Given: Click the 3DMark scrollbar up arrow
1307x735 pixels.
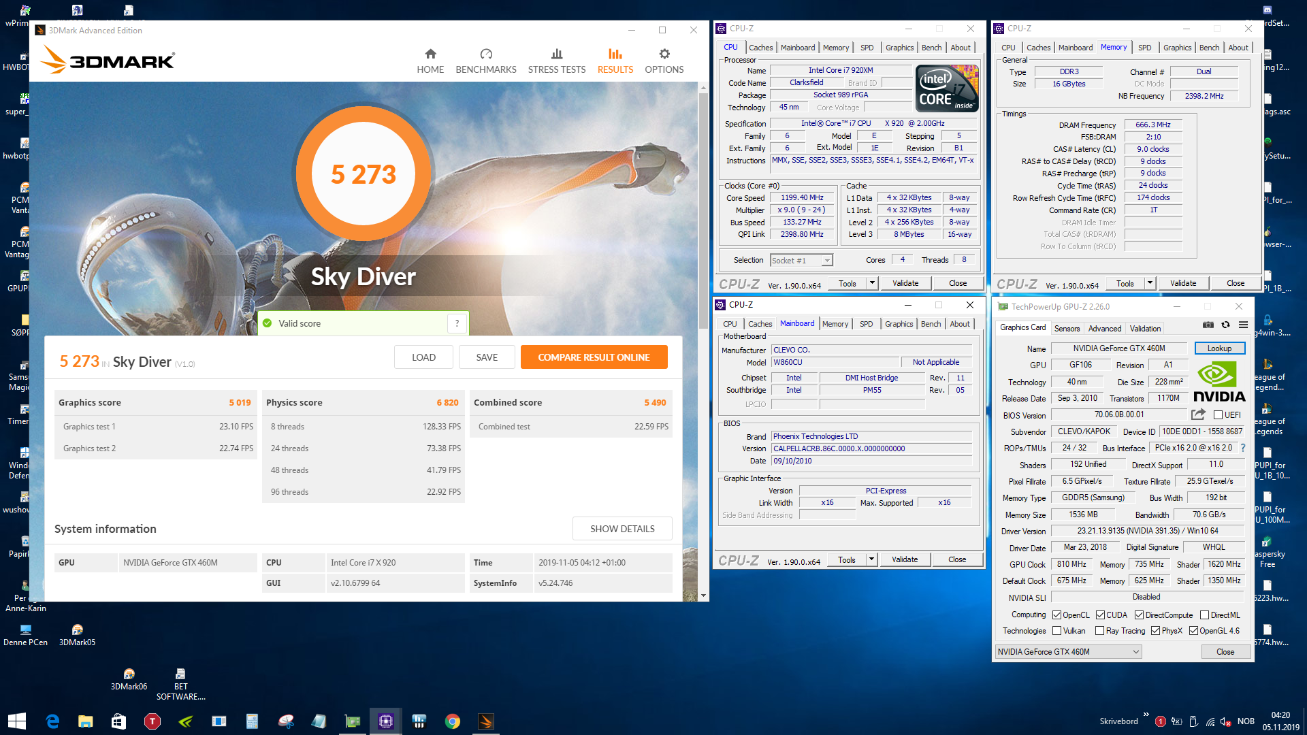Looking at the screenshot, I should pos(703,88).
